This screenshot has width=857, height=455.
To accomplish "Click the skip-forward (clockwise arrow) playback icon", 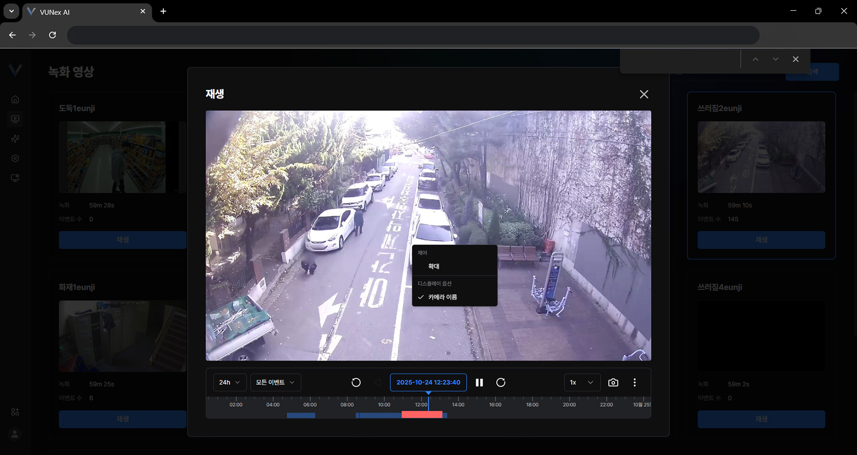I will pos(501,382).
